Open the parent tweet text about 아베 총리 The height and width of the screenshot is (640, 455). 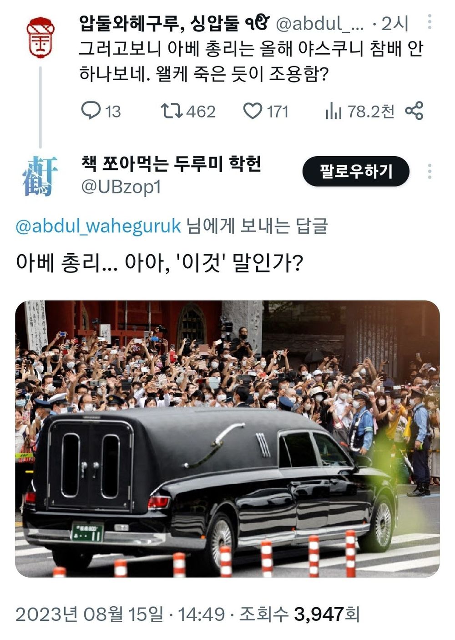pyautogui.click(x=251, y=61)
